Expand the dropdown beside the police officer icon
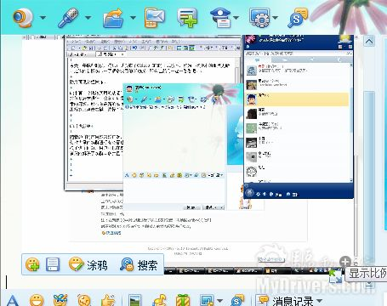The height and width of the screenshot is (306, 387). click(x=236, y=18)
